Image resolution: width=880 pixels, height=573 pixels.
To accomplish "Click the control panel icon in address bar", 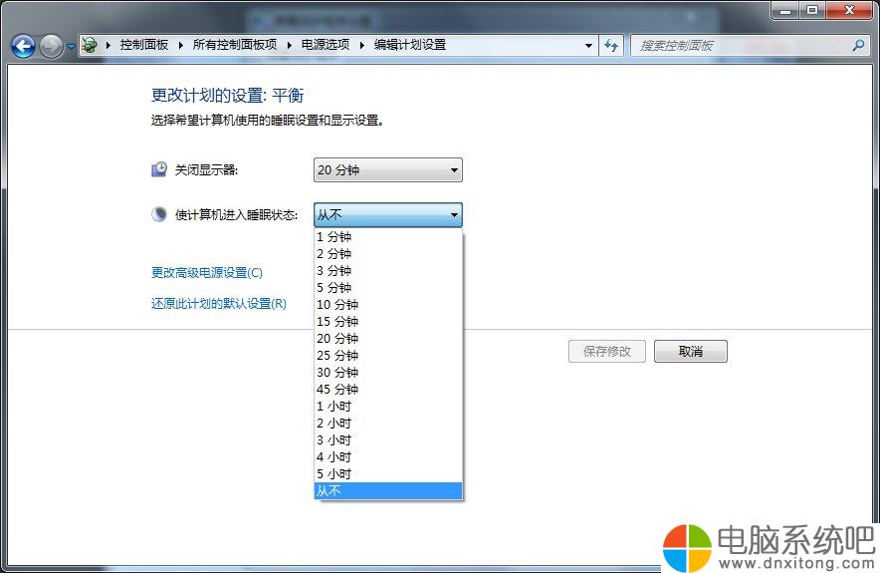I will point(91,45).
